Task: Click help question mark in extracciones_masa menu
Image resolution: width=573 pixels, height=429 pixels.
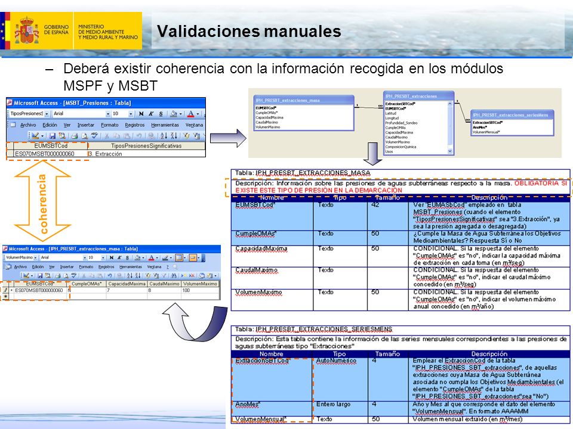Action: click(x=168, y=267)
